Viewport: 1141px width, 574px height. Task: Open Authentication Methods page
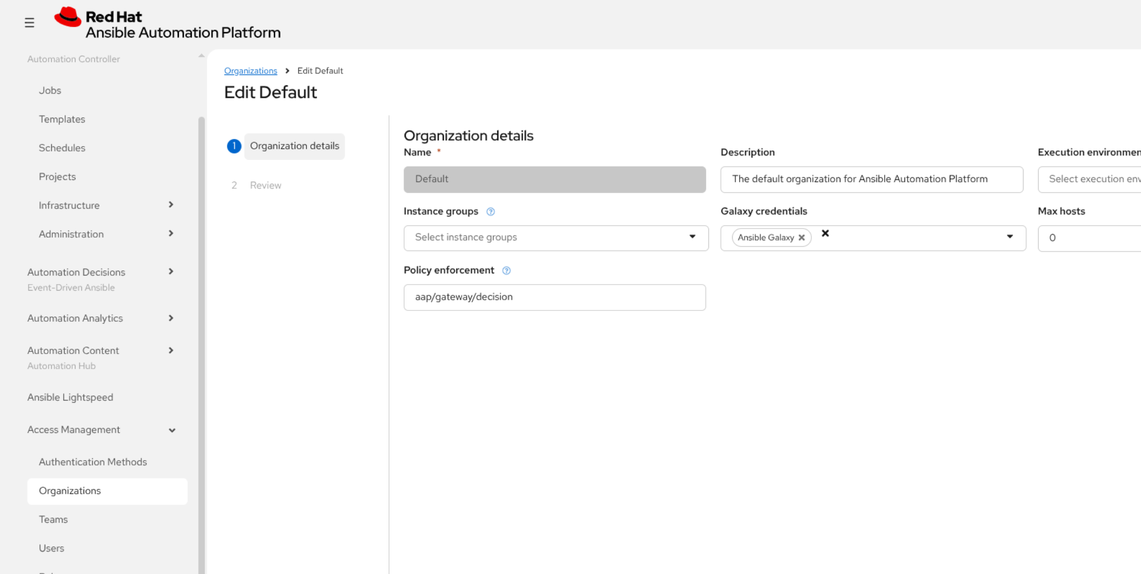[x=93, y=462]
